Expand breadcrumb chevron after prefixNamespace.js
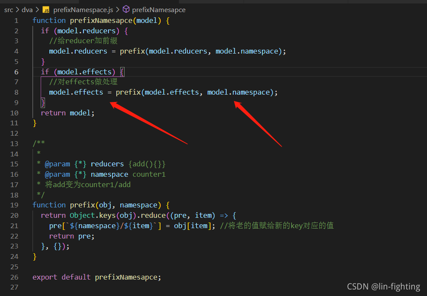The height and width of the screenshot is (296, 427). click(118, 10)
